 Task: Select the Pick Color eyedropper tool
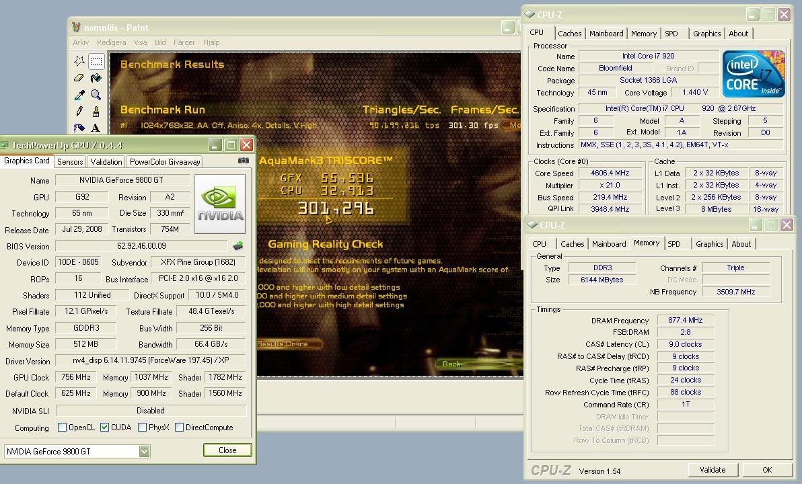coord(79,95)
